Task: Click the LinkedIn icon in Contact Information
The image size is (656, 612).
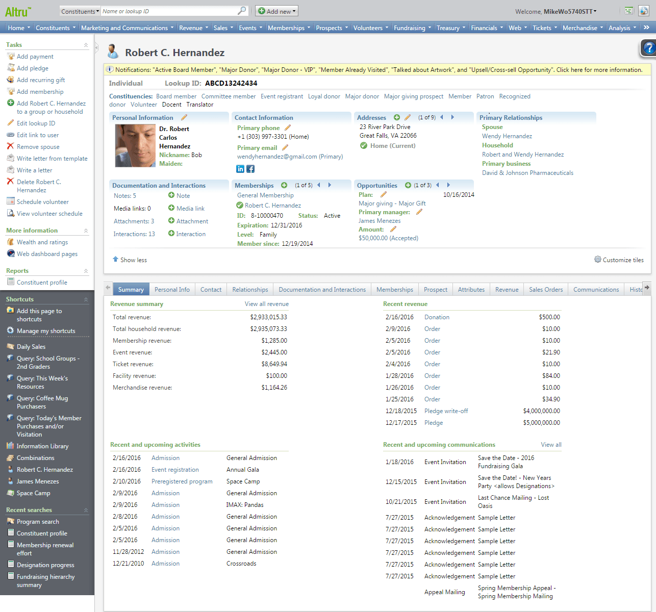Action: point(240,169)
